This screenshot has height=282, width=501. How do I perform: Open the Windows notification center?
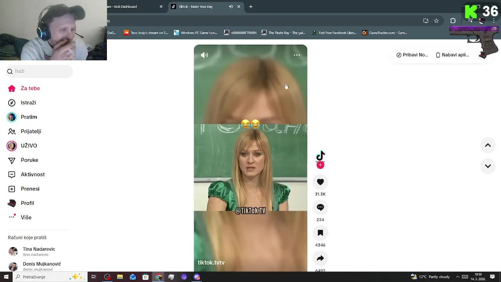point(492,277)
